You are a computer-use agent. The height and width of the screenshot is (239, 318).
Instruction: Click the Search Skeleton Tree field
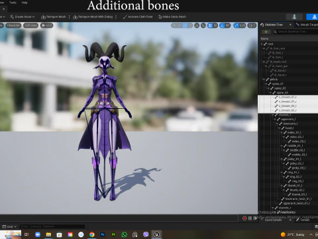pyautogui.click(x=295, y=32)
